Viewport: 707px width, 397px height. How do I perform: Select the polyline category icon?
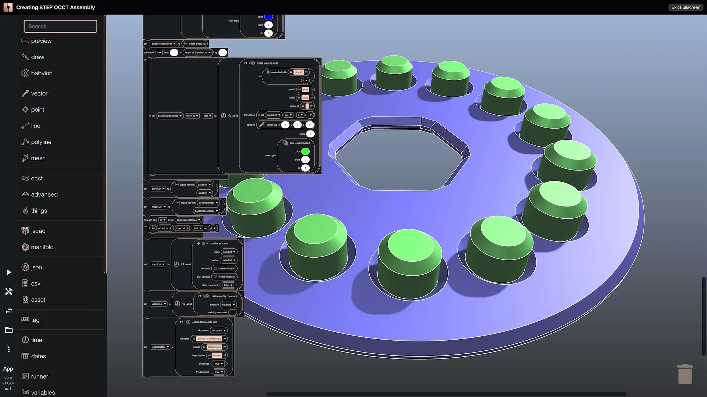tap(41, 142)
